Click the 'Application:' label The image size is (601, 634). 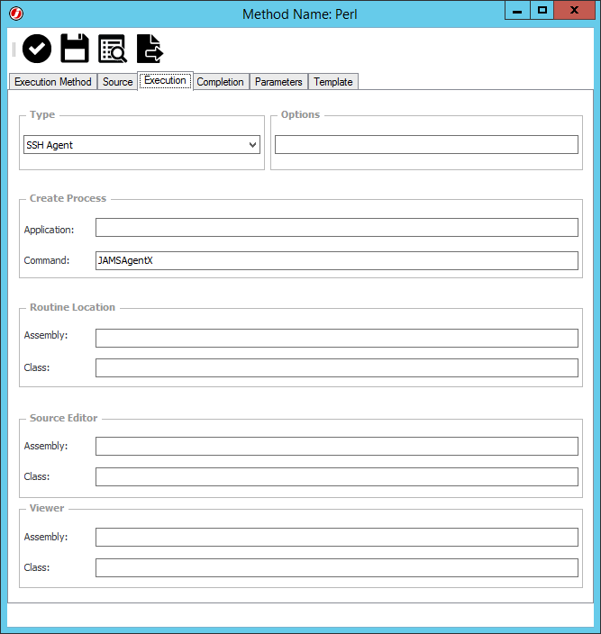click(x=49, y=230)
